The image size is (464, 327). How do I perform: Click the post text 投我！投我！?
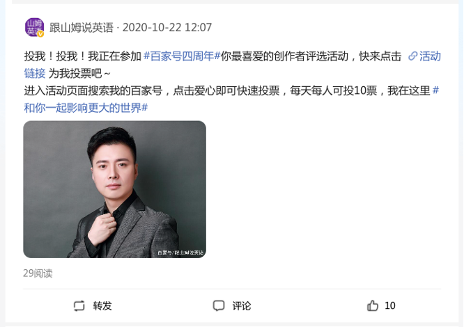(55, 56)
